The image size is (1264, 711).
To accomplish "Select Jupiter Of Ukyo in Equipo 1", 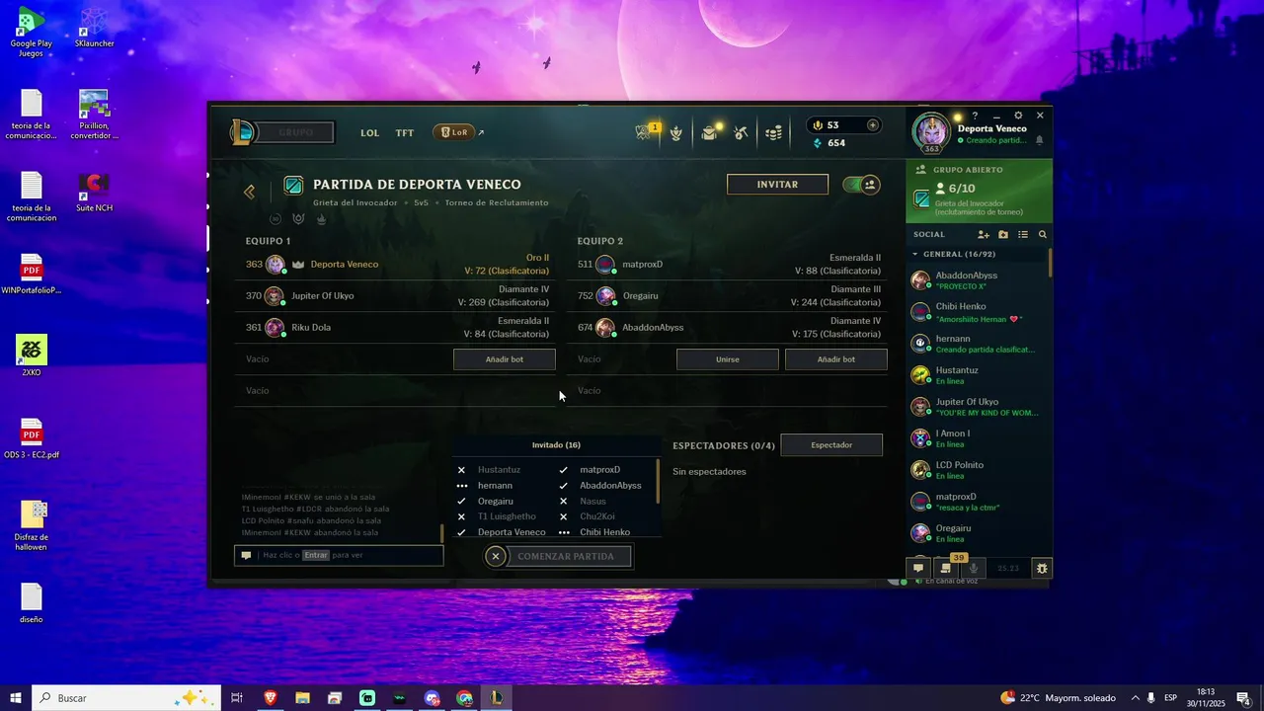I will [396, 296].
